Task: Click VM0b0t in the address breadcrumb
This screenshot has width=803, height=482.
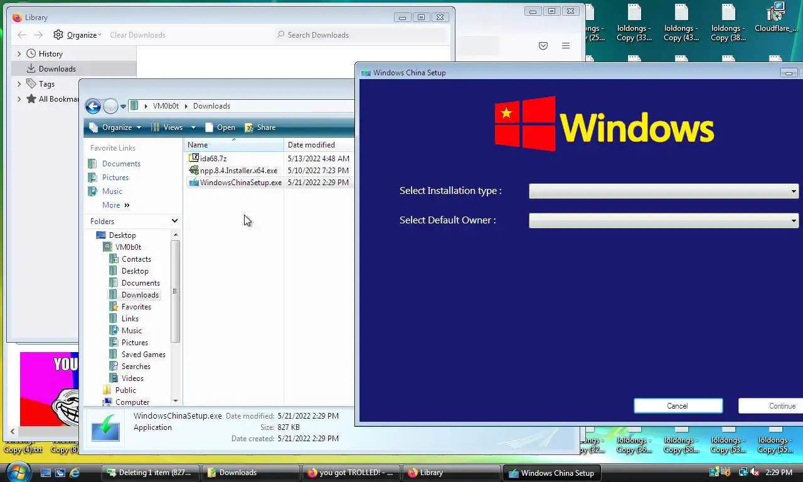Action: pos(166,106)
